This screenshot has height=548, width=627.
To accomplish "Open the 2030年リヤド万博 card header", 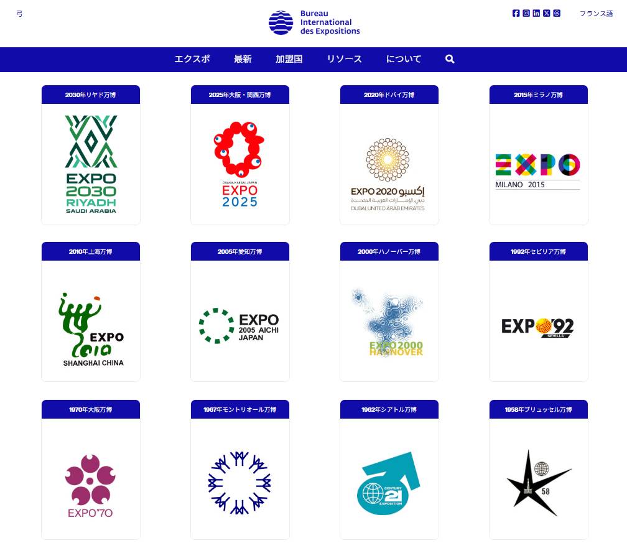I will click(x=91, y=95).
